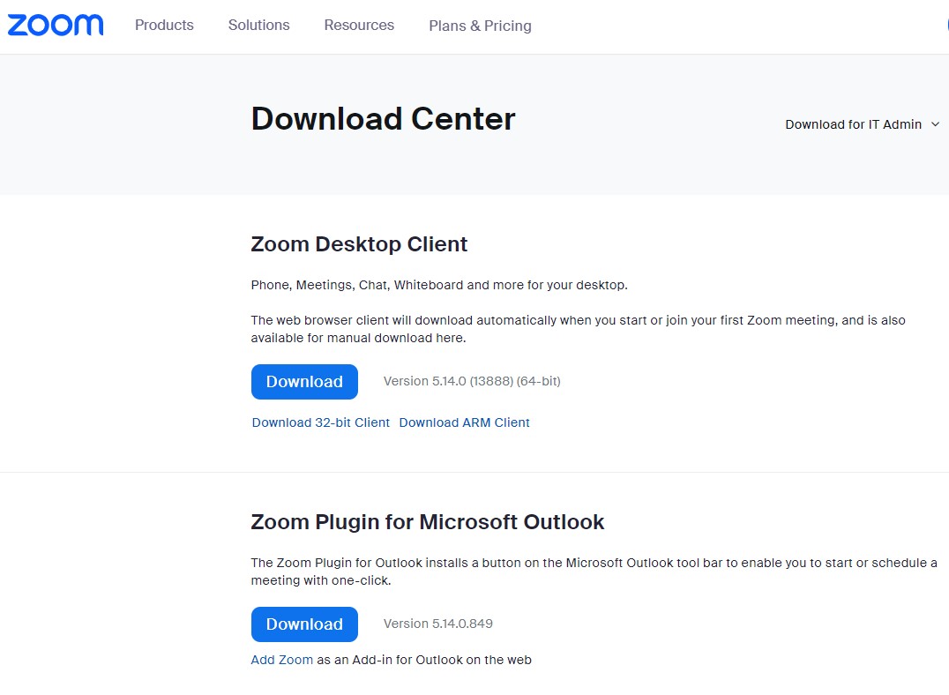Download the Zoom Desktop Client

304,382
